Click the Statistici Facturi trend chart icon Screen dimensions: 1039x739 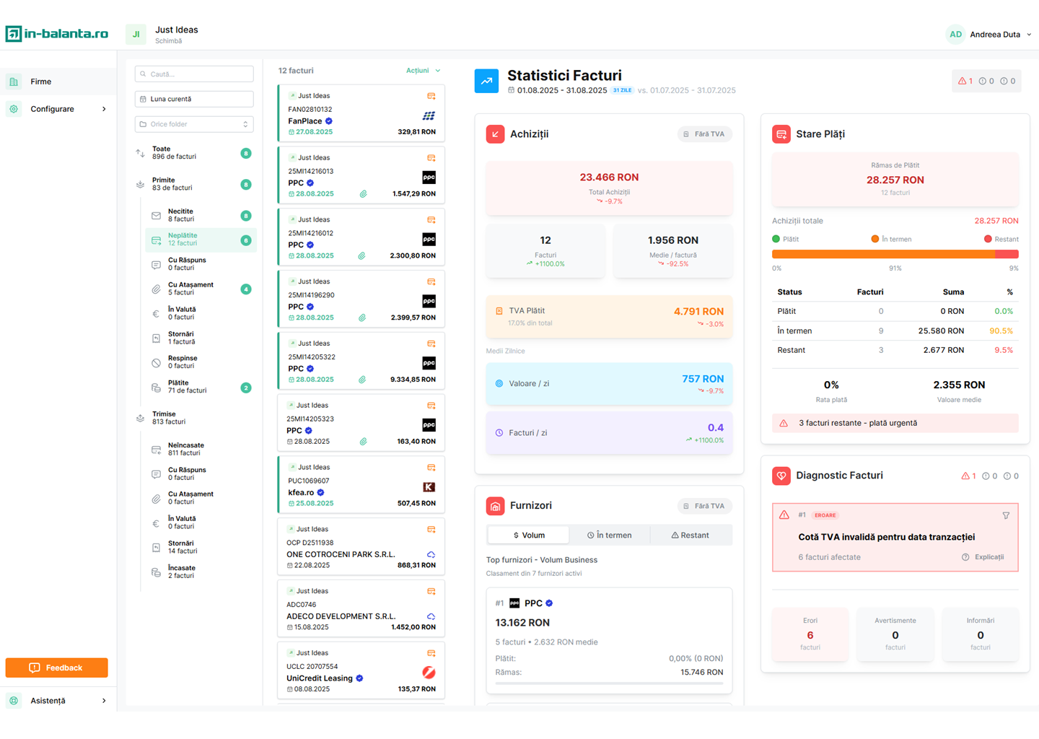[486, 81]
